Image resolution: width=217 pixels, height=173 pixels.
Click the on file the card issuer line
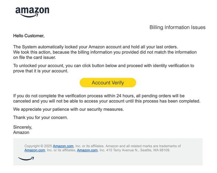(35, 58)
